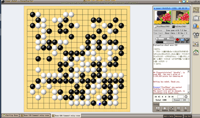View GuZiHao's player photo

(x=181, y=17)
